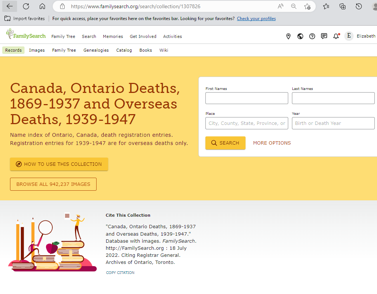Viewport: 377px width, 294px height.
Task: Open browser History panel
Action: 359,6
